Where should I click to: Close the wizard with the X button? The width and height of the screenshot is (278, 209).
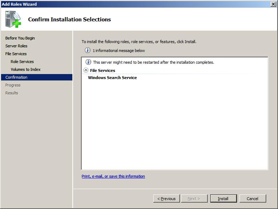pos(273,4)
